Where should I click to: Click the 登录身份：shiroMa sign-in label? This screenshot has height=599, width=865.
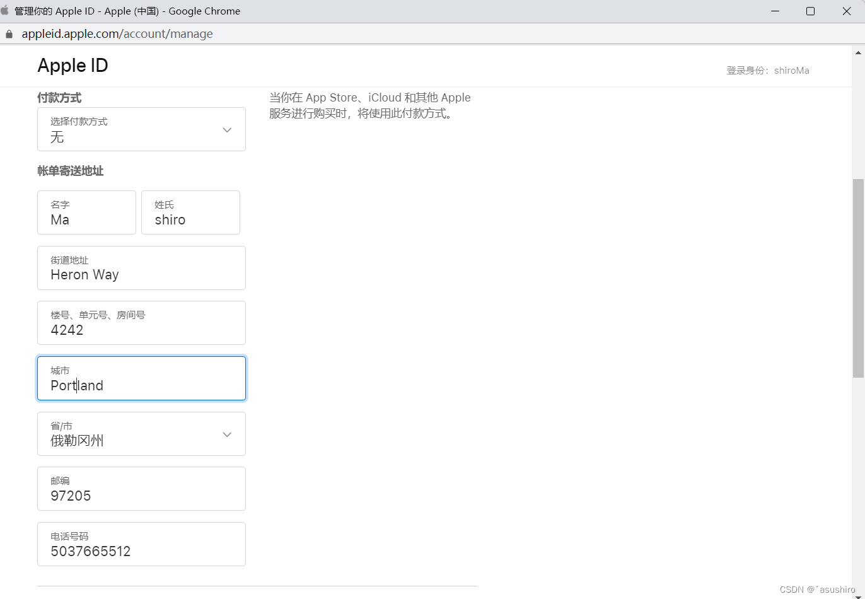(768, 71)
